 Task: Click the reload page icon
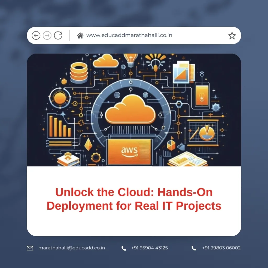click(58, 35)
